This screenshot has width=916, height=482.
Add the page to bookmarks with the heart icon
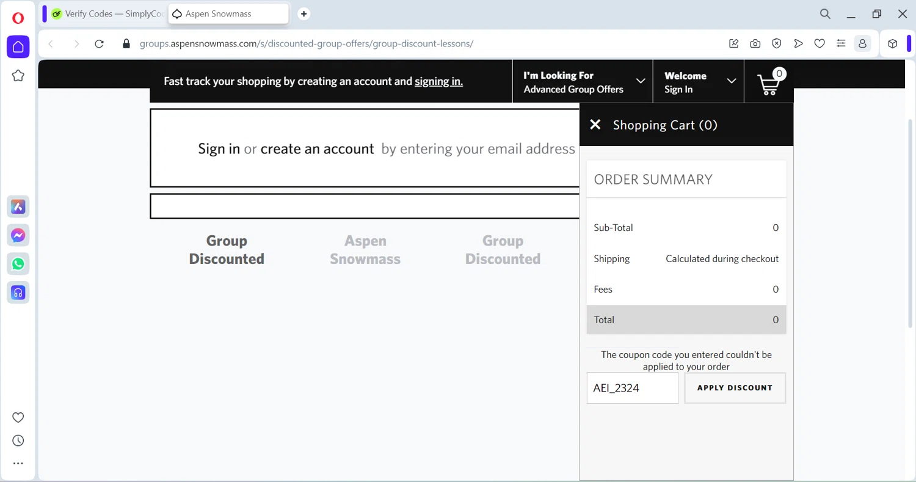click(x=820, y=44)
